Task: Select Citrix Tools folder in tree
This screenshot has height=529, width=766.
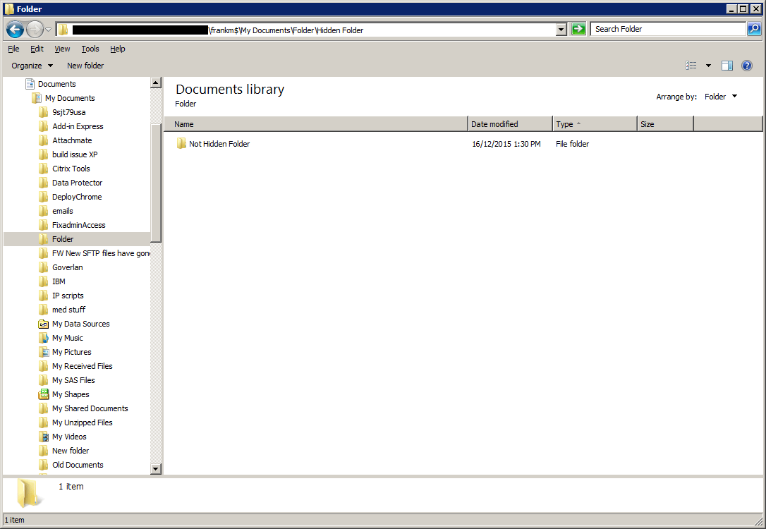Action: tap(71, 169)
